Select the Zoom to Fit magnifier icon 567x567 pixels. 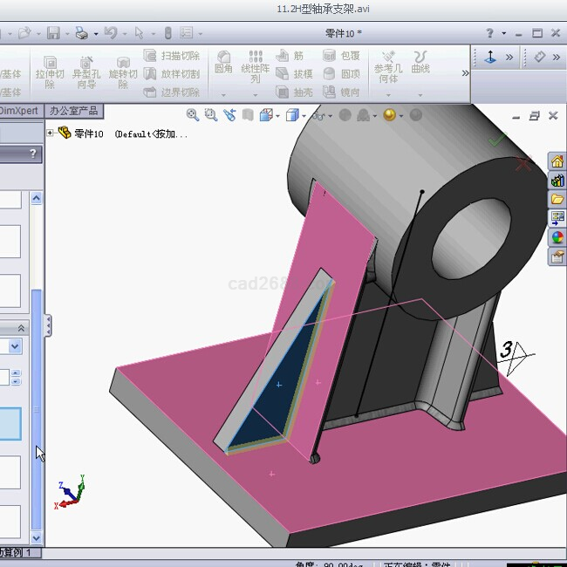pyautogui.click(x=193, y=115)
